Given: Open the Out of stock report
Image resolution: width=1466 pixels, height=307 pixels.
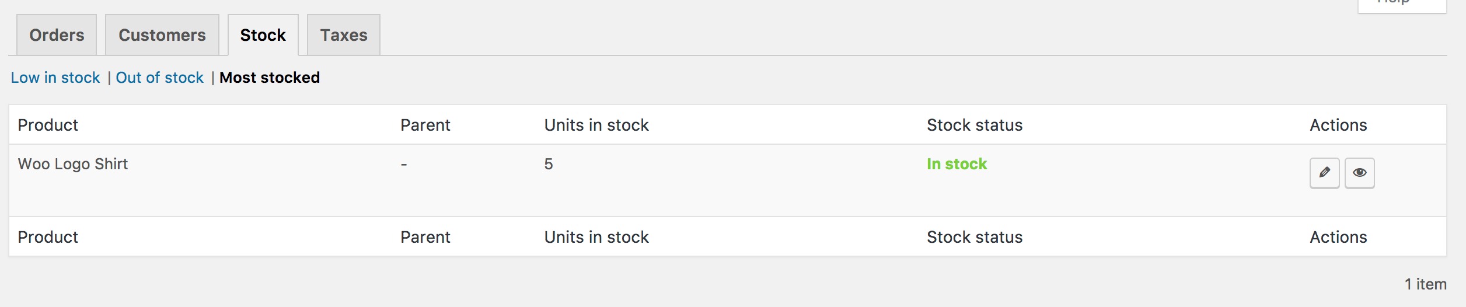Looking at the screenshot, I should pyautogui.click(x=159, y=78).
